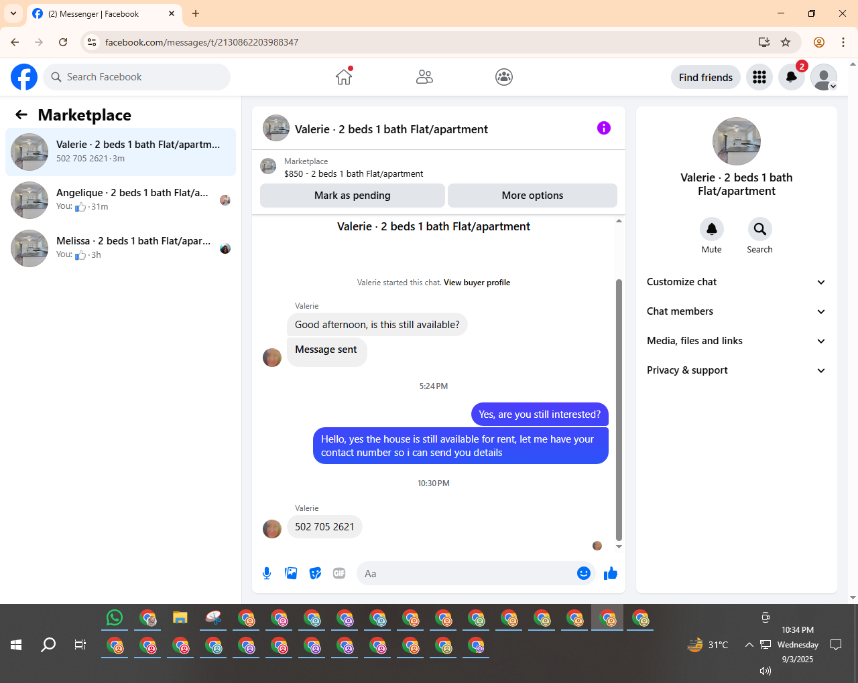
Task: Choose a GIF with the GIF icon
Action: pyautogui.click(x=339, y=573)
